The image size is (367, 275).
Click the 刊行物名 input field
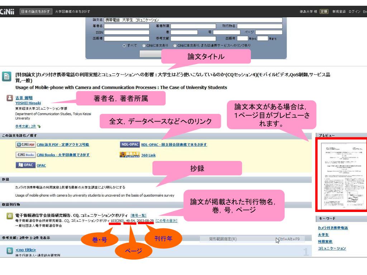pos(260,26)
